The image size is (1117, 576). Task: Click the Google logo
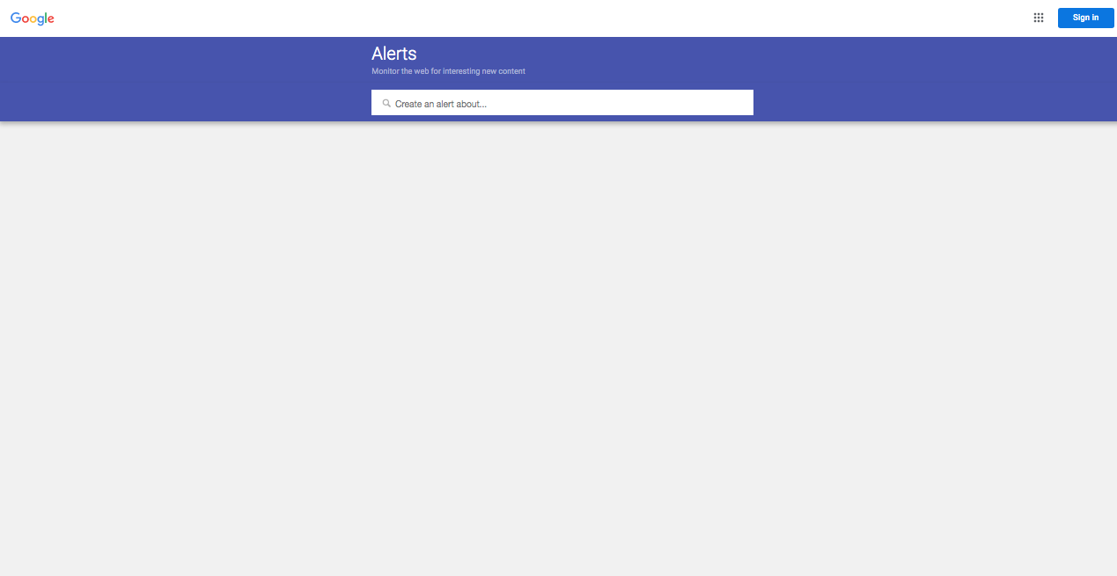[33, 18]
